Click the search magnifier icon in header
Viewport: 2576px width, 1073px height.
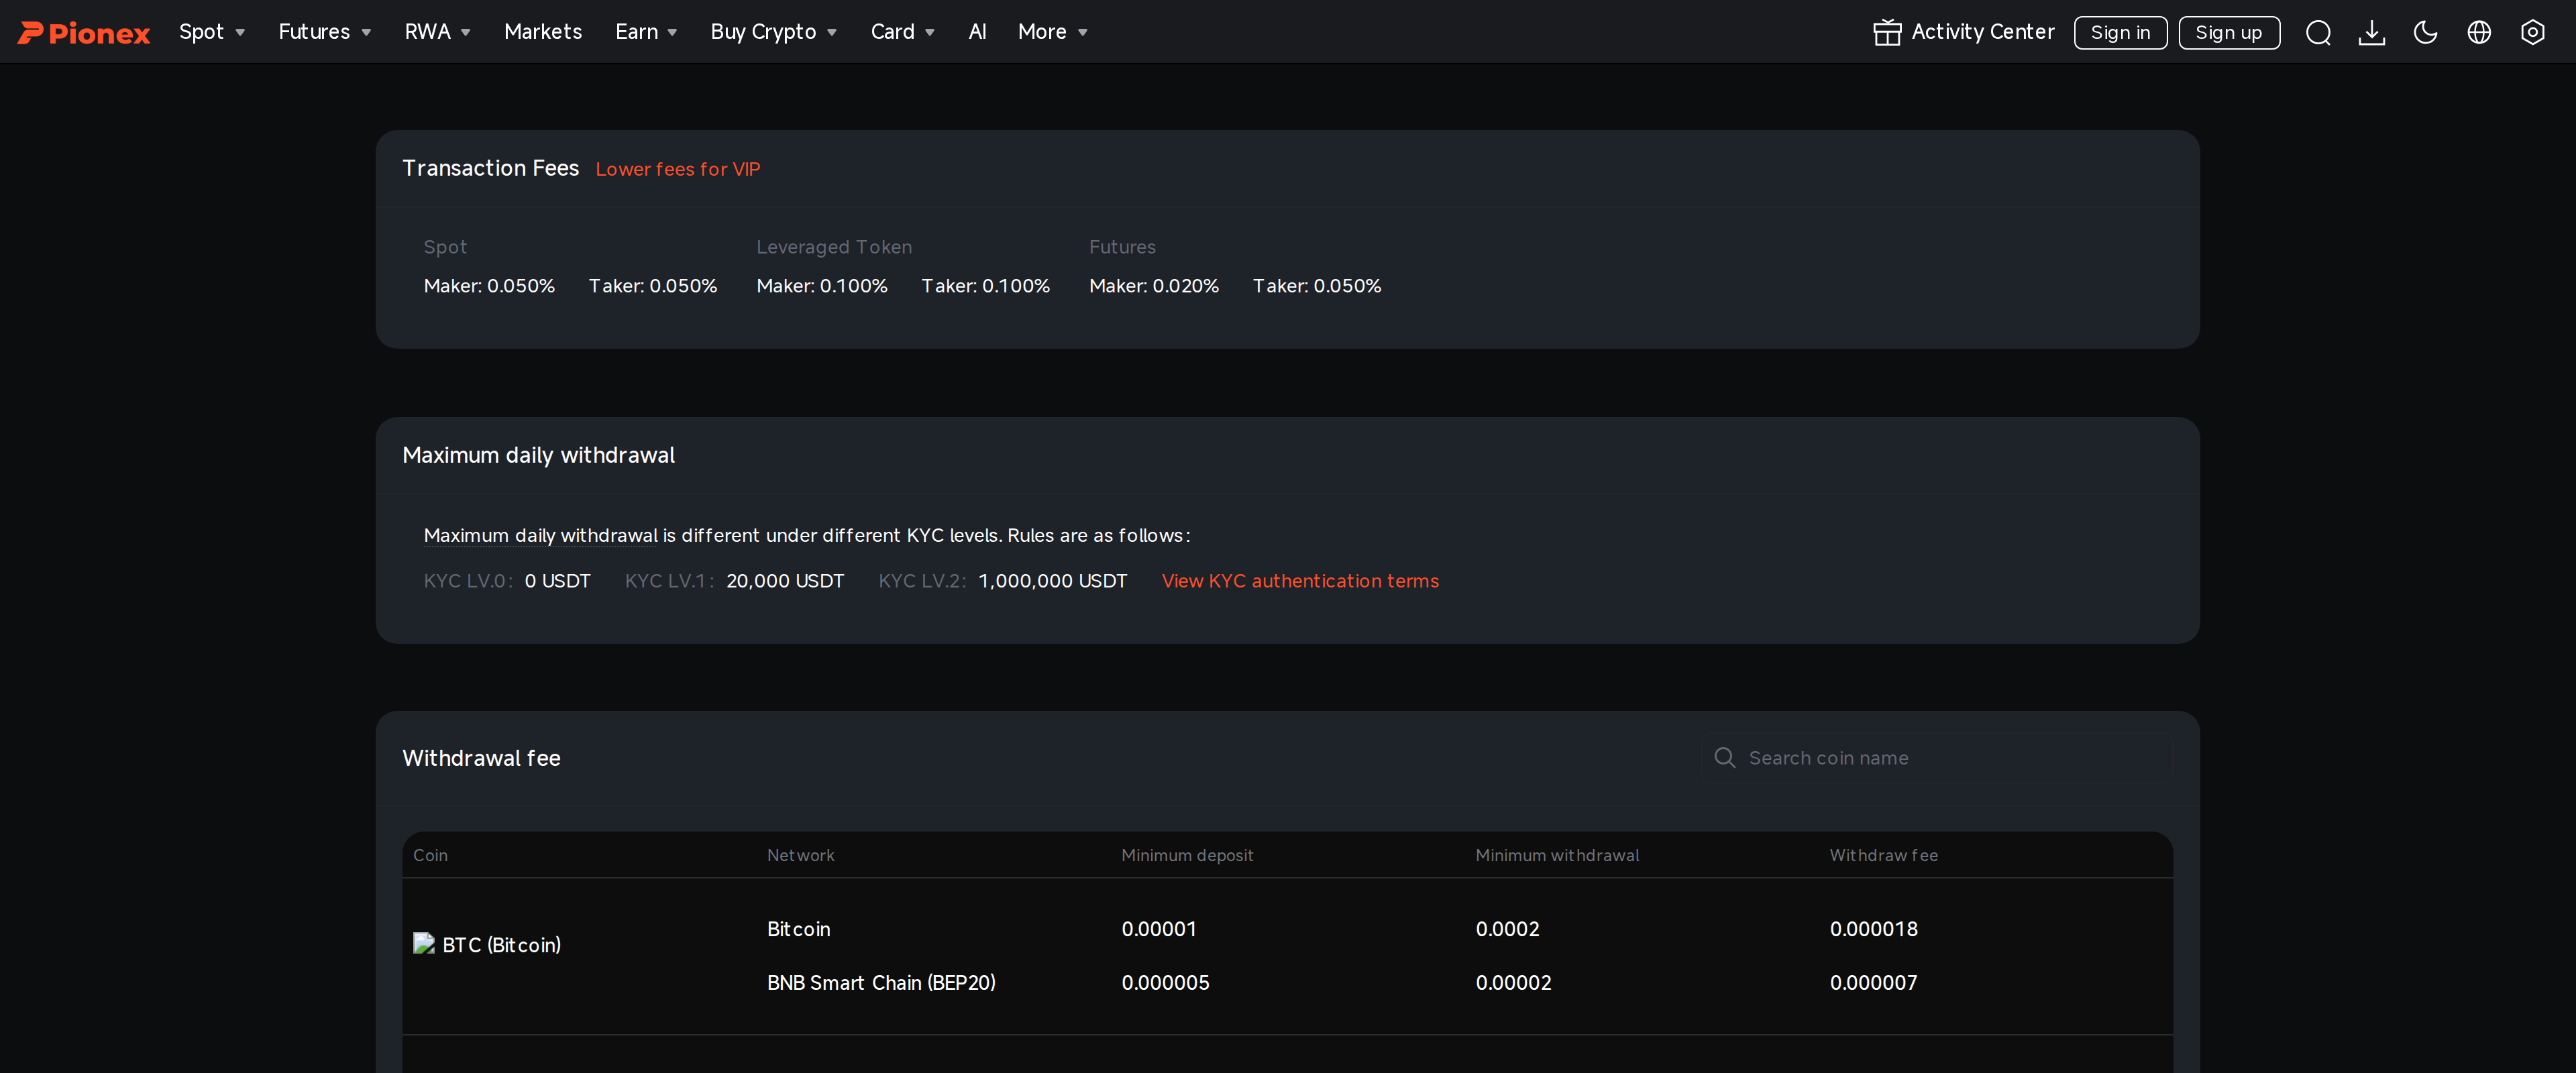click(x=2318, y=33)
